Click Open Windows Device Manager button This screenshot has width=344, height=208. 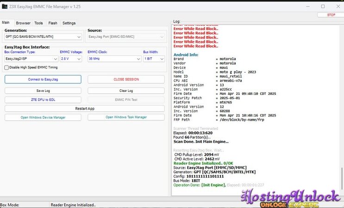(x=43, y=117)
